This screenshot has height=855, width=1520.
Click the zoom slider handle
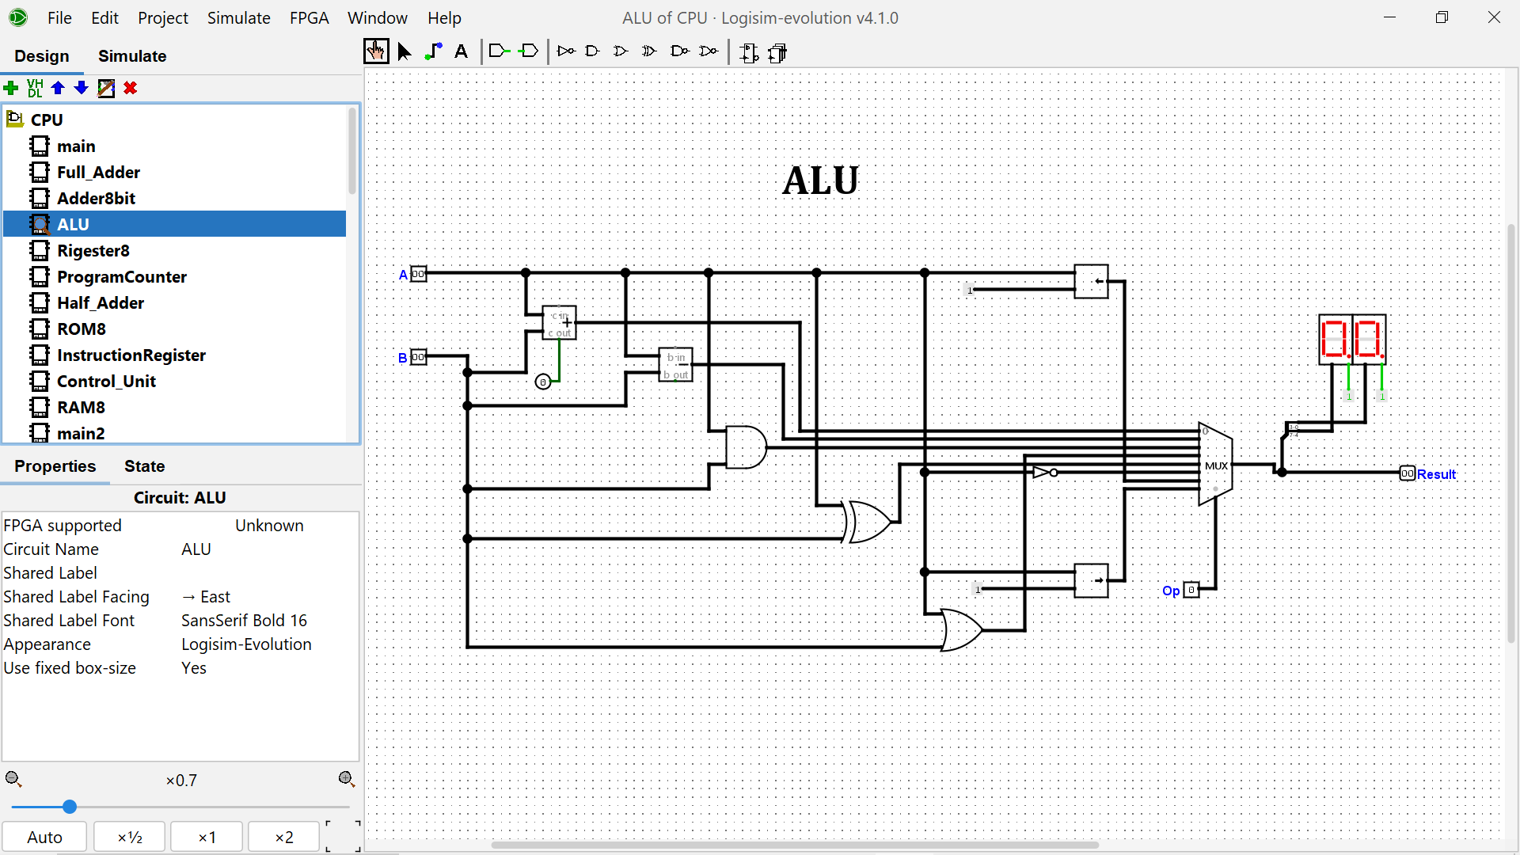click(70, 807)
